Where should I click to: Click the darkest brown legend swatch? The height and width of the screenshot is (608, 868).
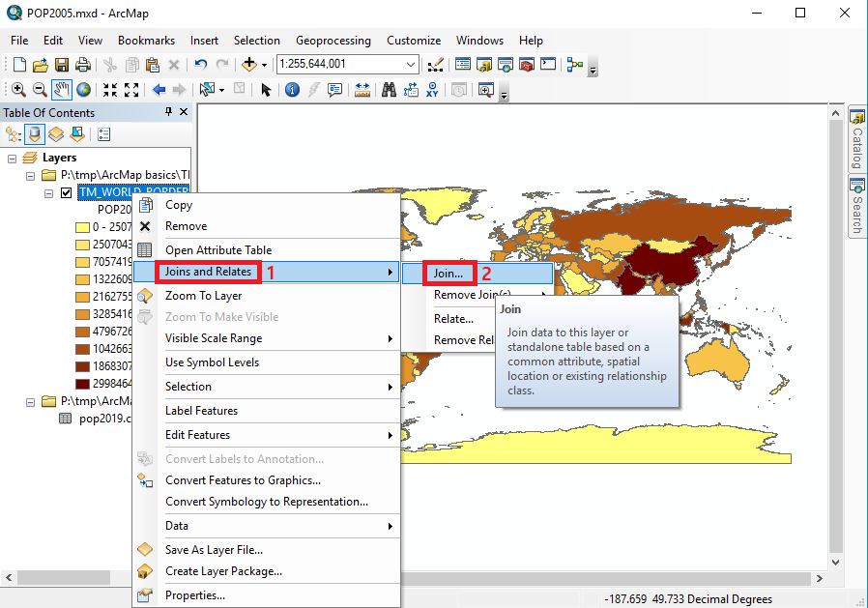pos(83,384)
